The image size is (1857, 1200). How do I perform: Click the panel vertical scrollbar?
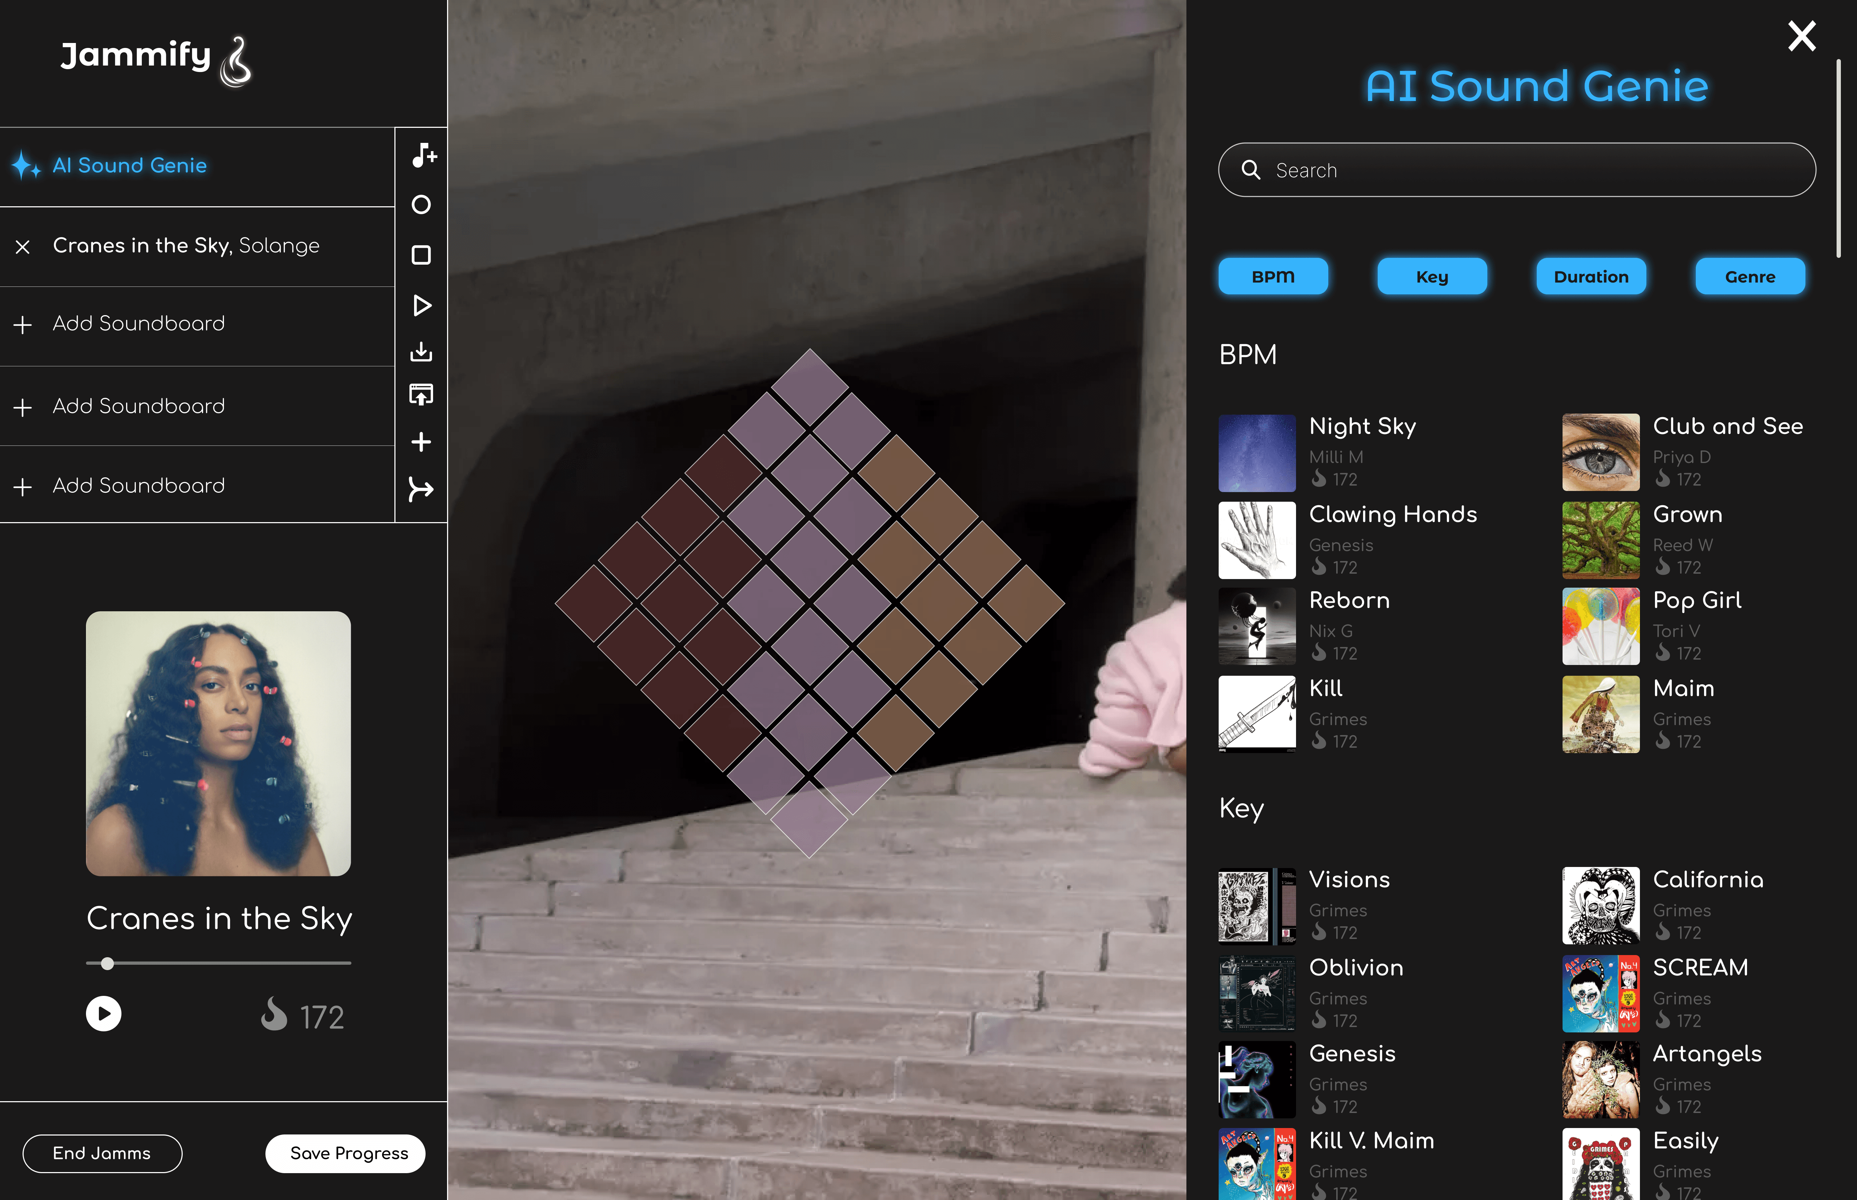coord(1839,158)
